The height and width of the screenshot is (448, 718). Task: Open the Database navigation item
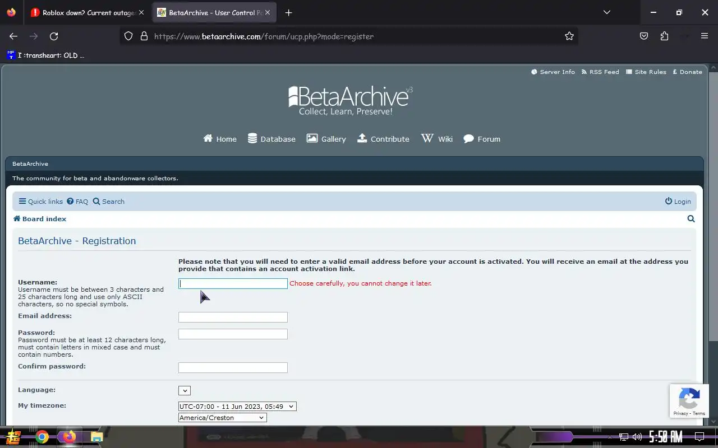click(271, 139)
